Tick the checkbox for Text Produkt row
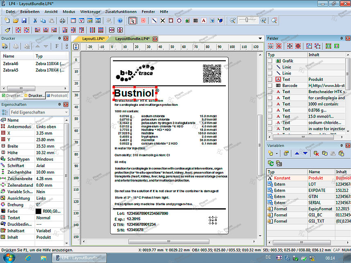The height and width of the screenshot is (263, 351). click(x=270, y=79)
